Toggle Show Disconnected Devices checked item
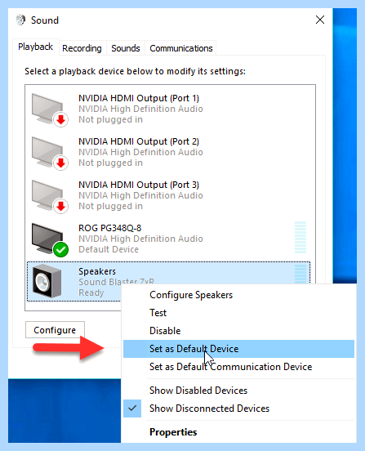The image size is (365, 451). coord(238,409)
